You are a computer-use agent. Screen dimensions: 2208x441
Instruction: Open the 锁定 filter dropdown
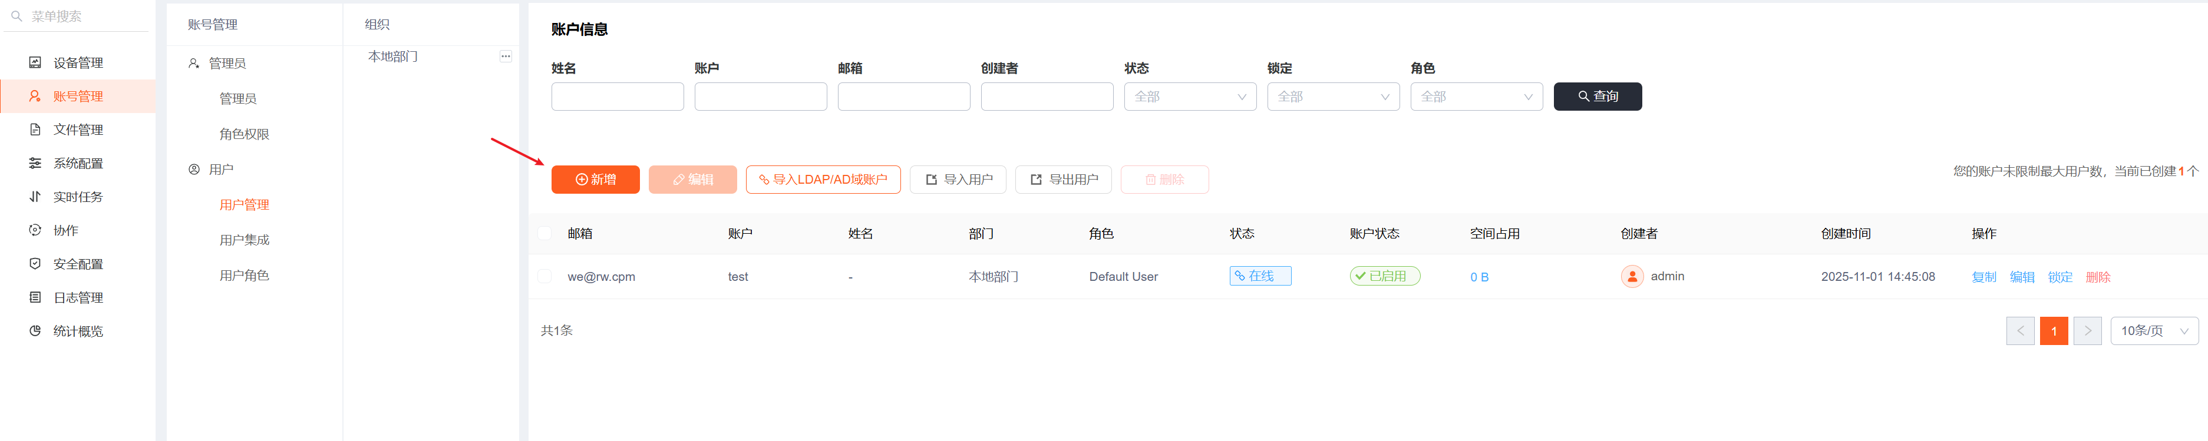point(1332,97)
